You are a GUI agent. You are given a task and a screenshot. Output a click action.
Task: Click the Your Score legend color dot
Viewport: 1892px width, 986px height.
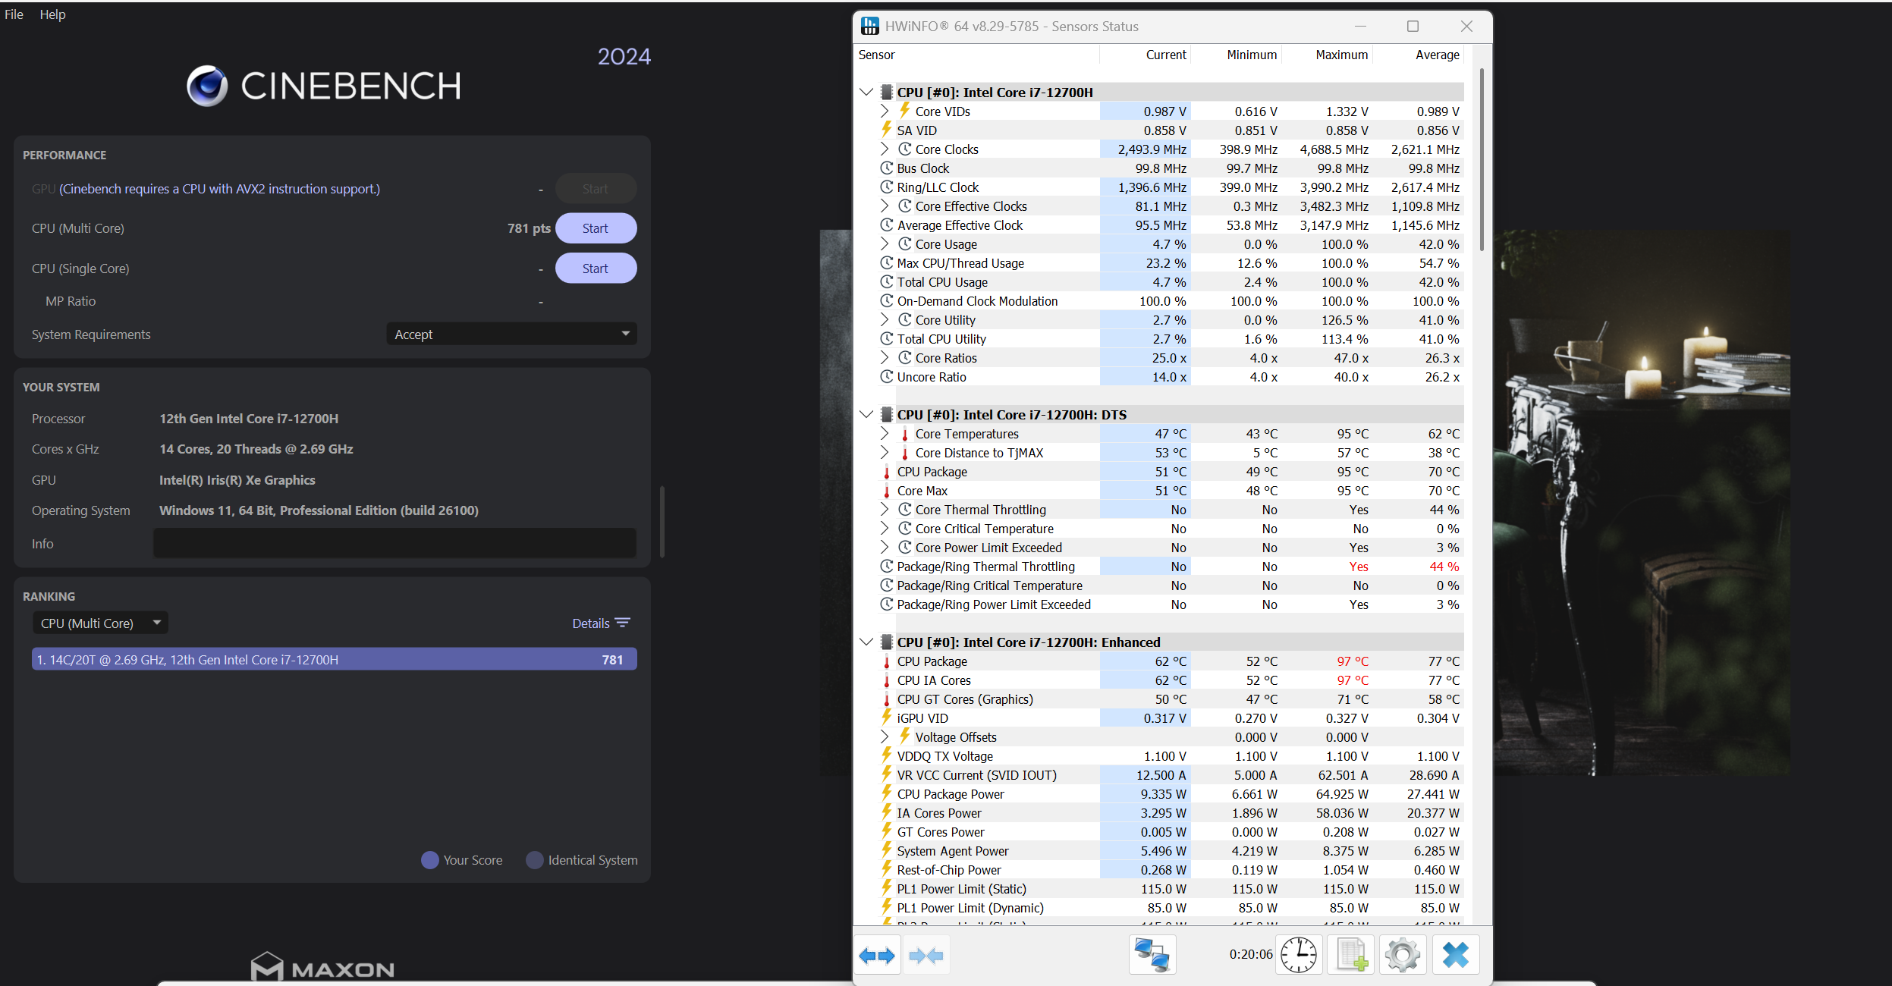(430, 860)
